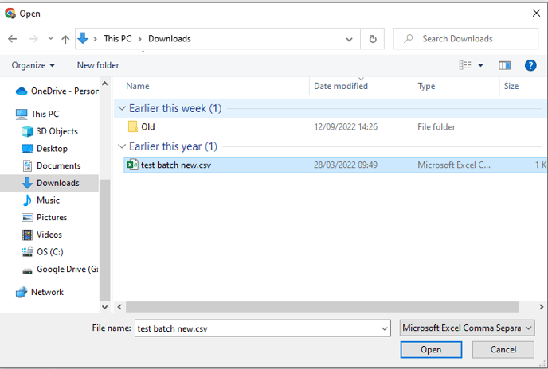Open the Music folder in sidebar
Viewport: 548px width, 369px height.
[x=48, y=200]
